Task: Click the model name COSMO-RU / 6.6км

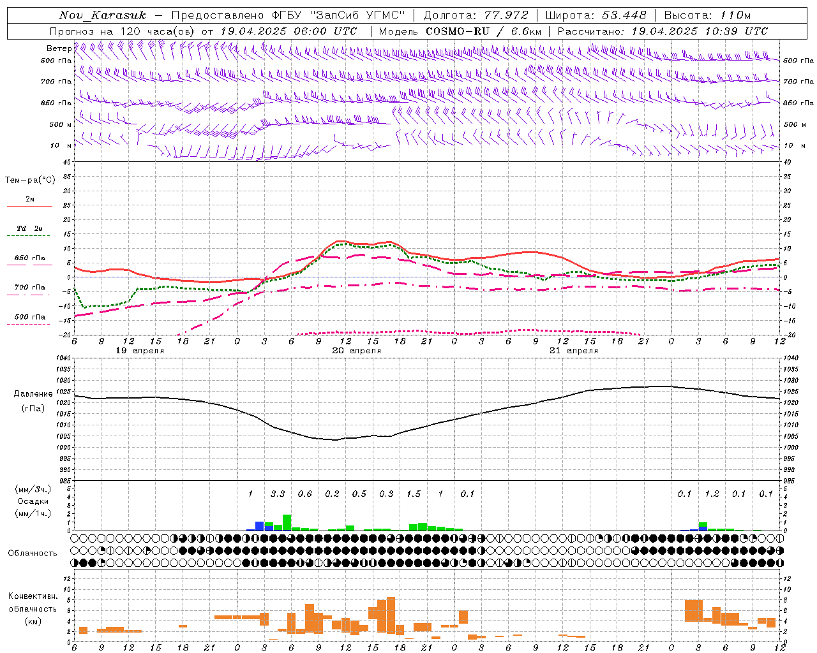Action: (483, 31)
